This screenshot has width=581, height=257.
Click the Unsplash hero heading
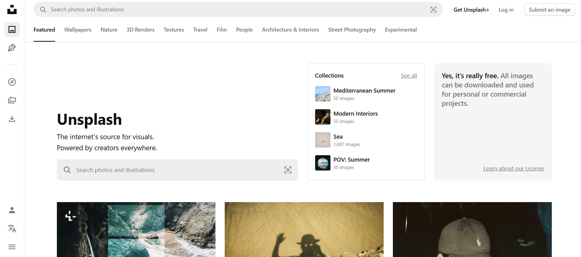pyautogui.click(x=89, y=120)
